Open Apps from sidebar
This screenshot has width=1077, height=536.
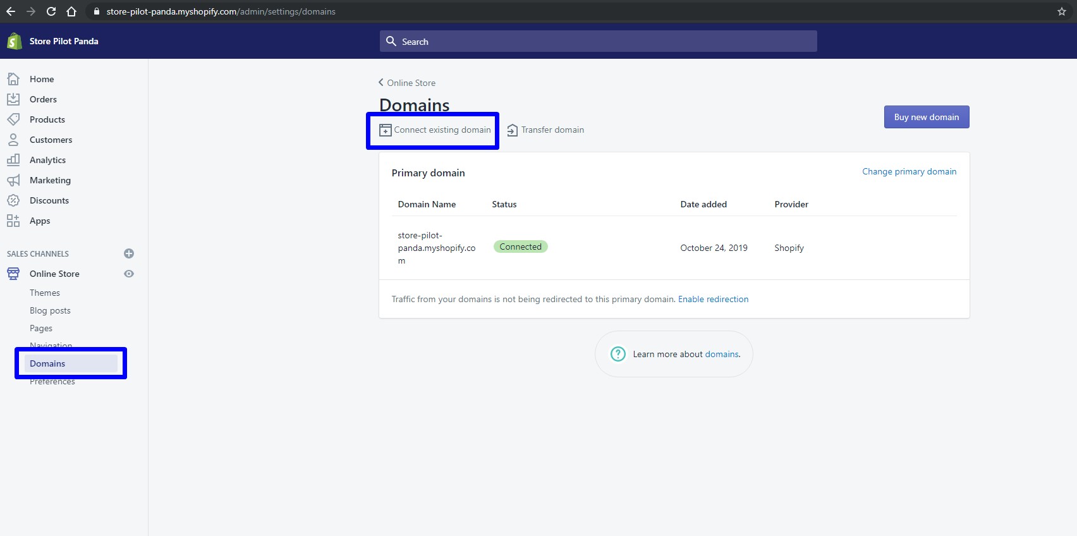40,221
